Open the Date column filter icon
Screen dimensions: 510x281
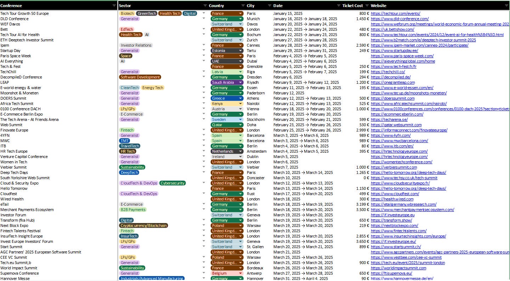tap(338, 6)
